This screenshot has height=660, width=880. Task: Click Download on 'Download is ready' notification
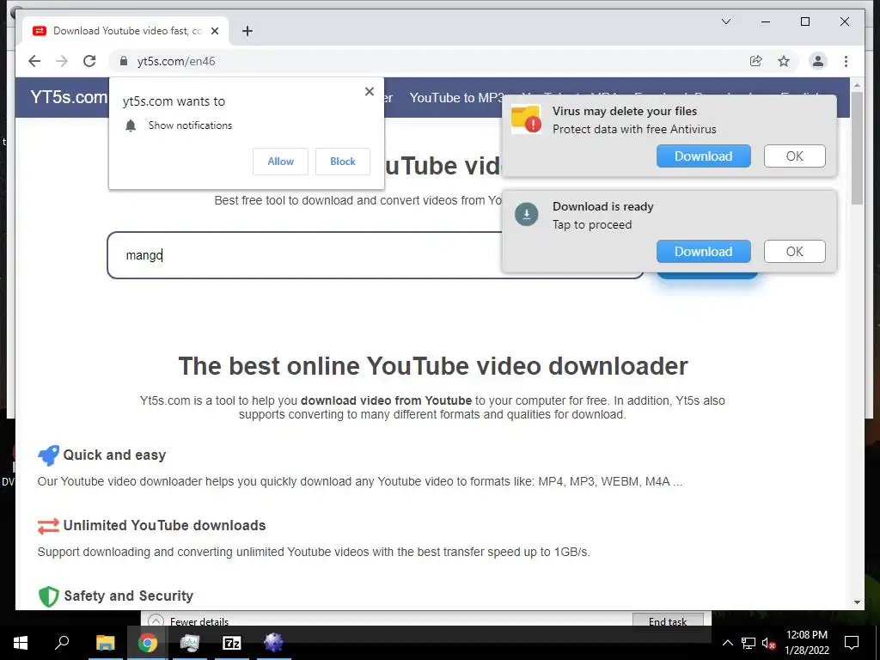click(703, 252)
